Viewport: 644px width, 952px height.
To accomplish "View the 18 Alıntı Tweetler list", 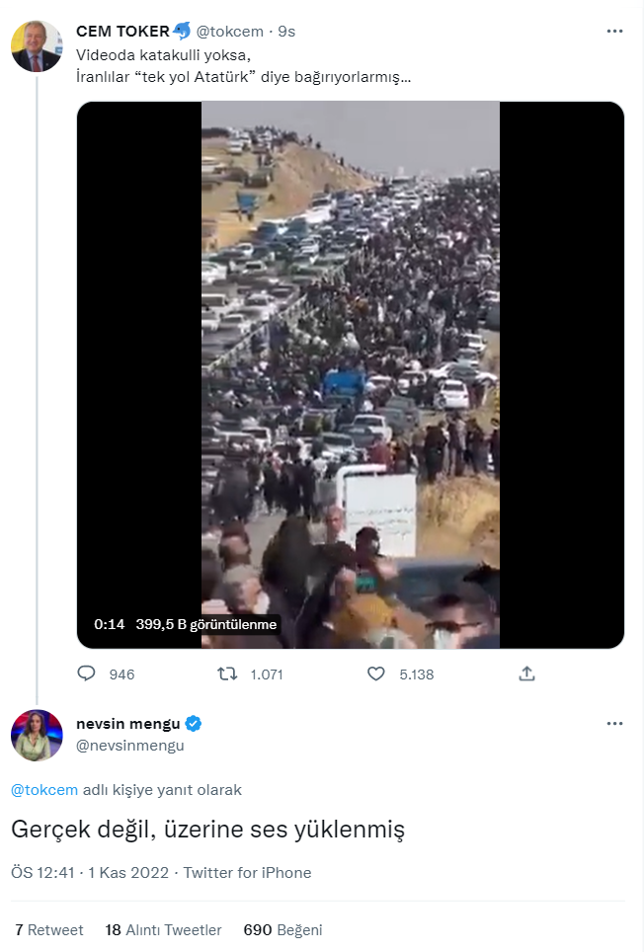I will point(163,930).
